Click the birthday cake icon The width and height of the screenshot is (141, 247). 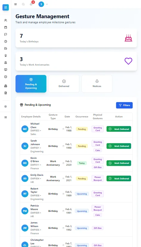click(128, 38)
